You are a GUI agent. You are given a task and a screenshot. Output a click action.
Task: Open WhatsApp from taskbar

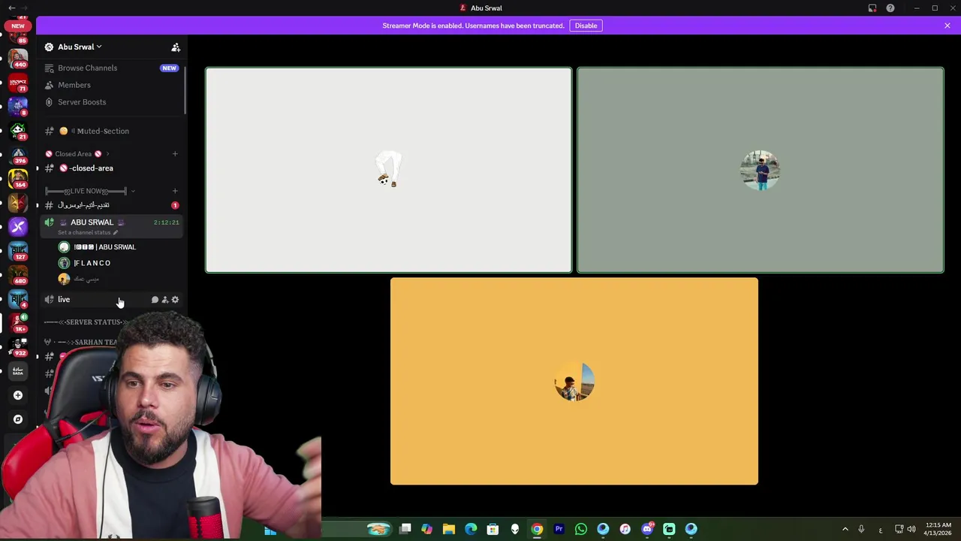pos(580,529)
